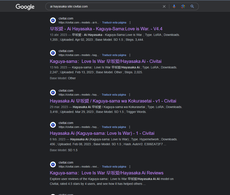
Task: Click the search query input field
Action: [x=105, y=6]
